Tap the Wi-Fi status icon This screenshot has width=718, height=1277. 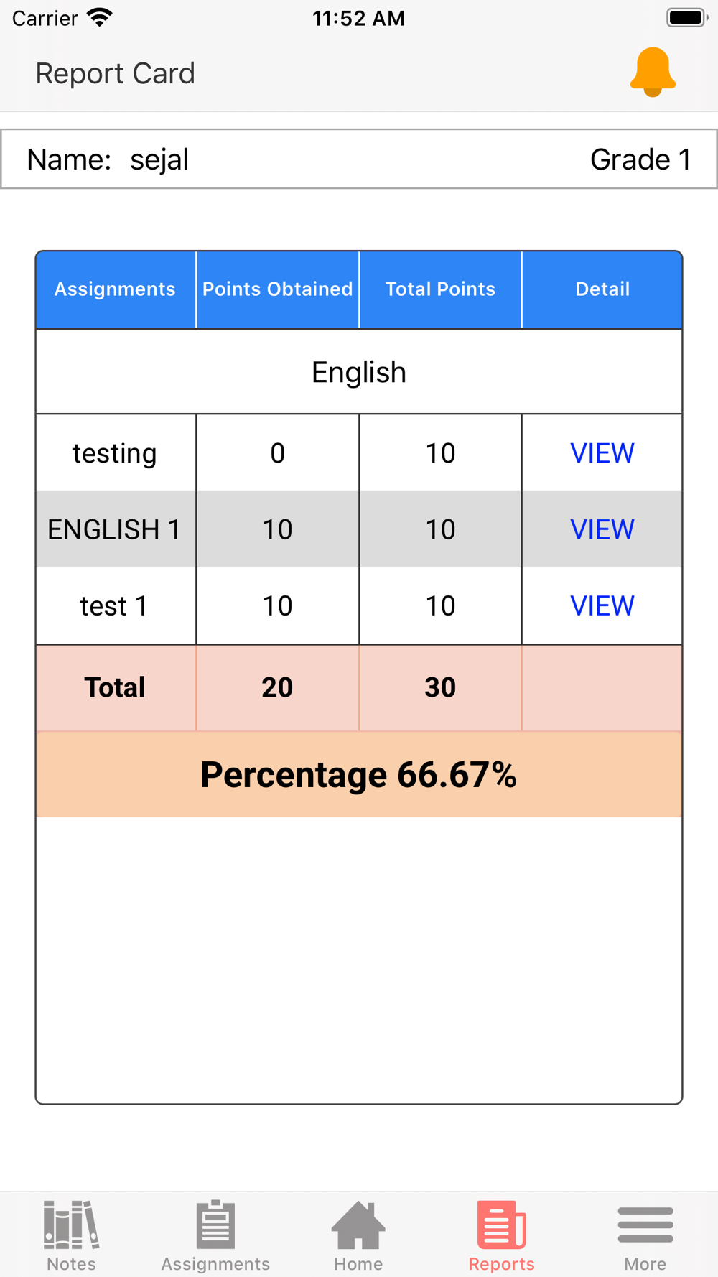point(100,18)
